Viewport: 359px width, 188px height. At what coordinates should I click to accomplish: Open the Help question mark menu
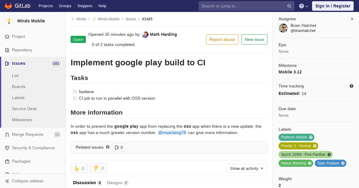[x=304, y=6]
